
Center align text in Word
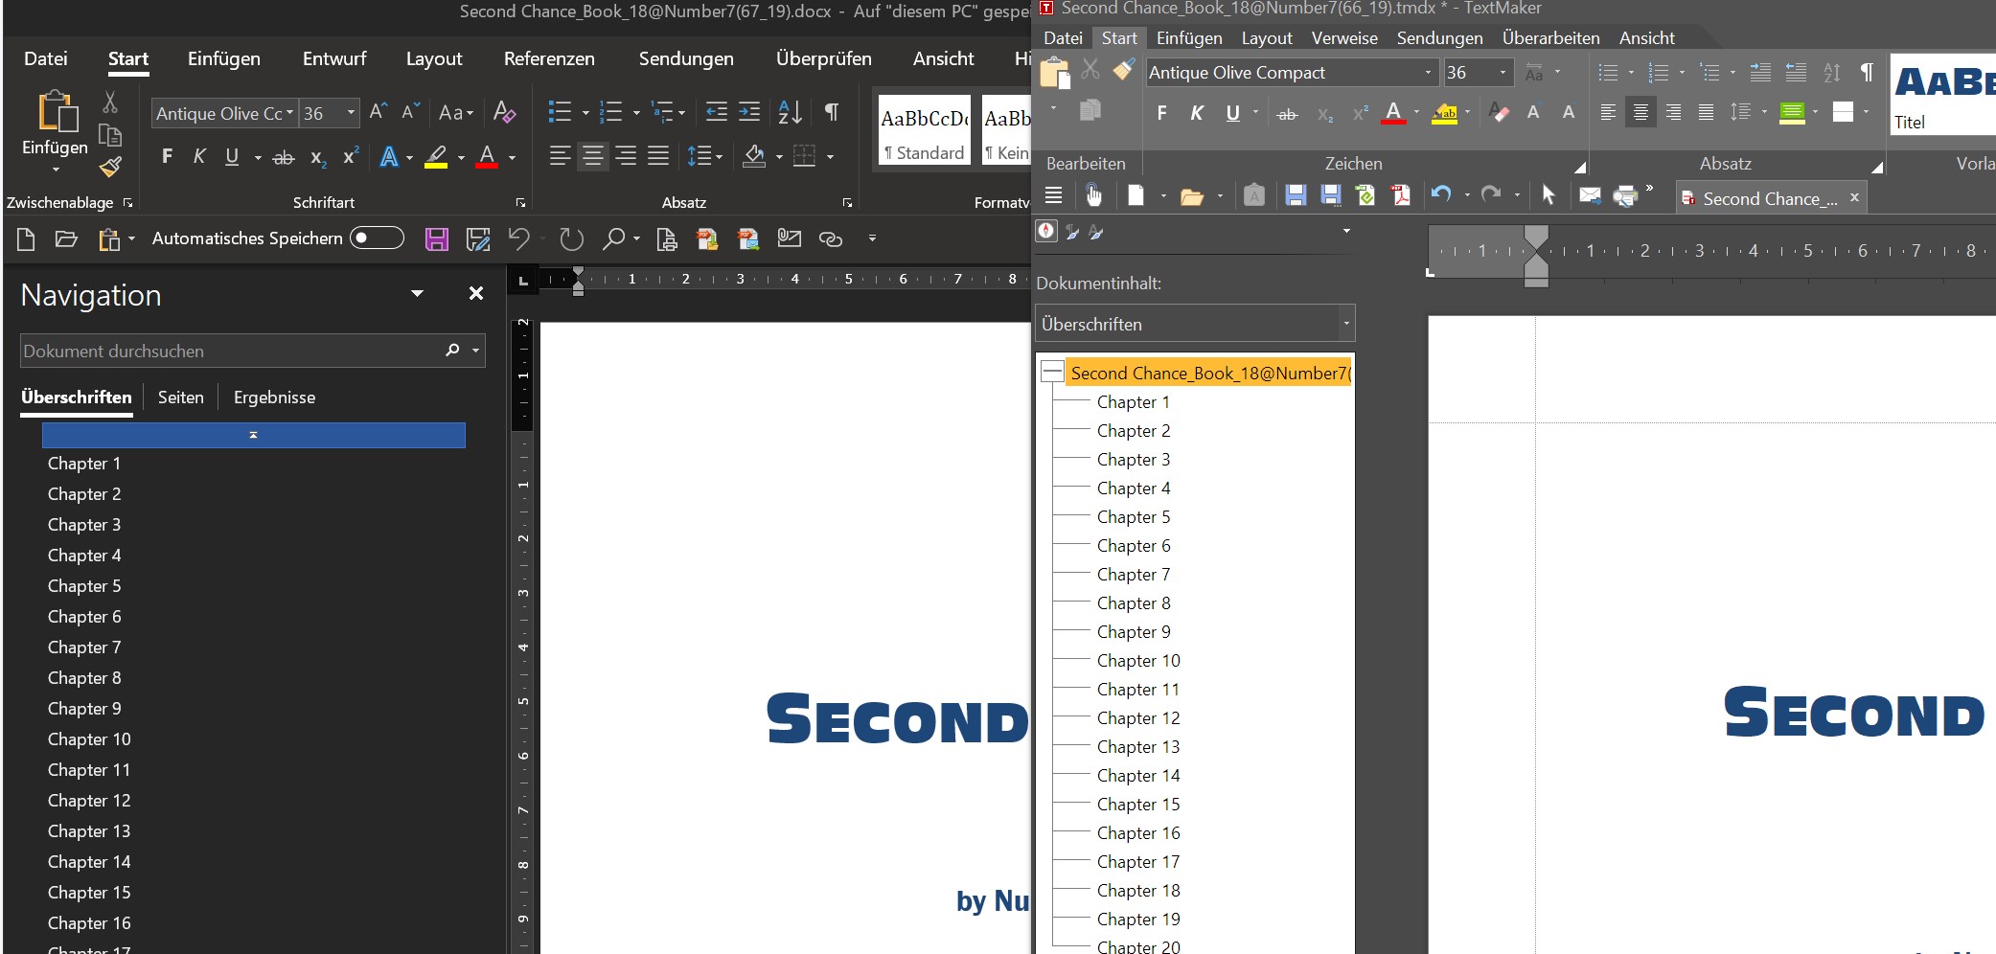tap(593, 156)
